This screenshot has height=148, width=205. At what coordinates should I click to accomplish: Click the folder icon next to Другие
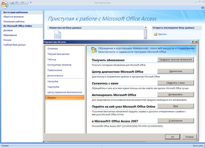156,34
